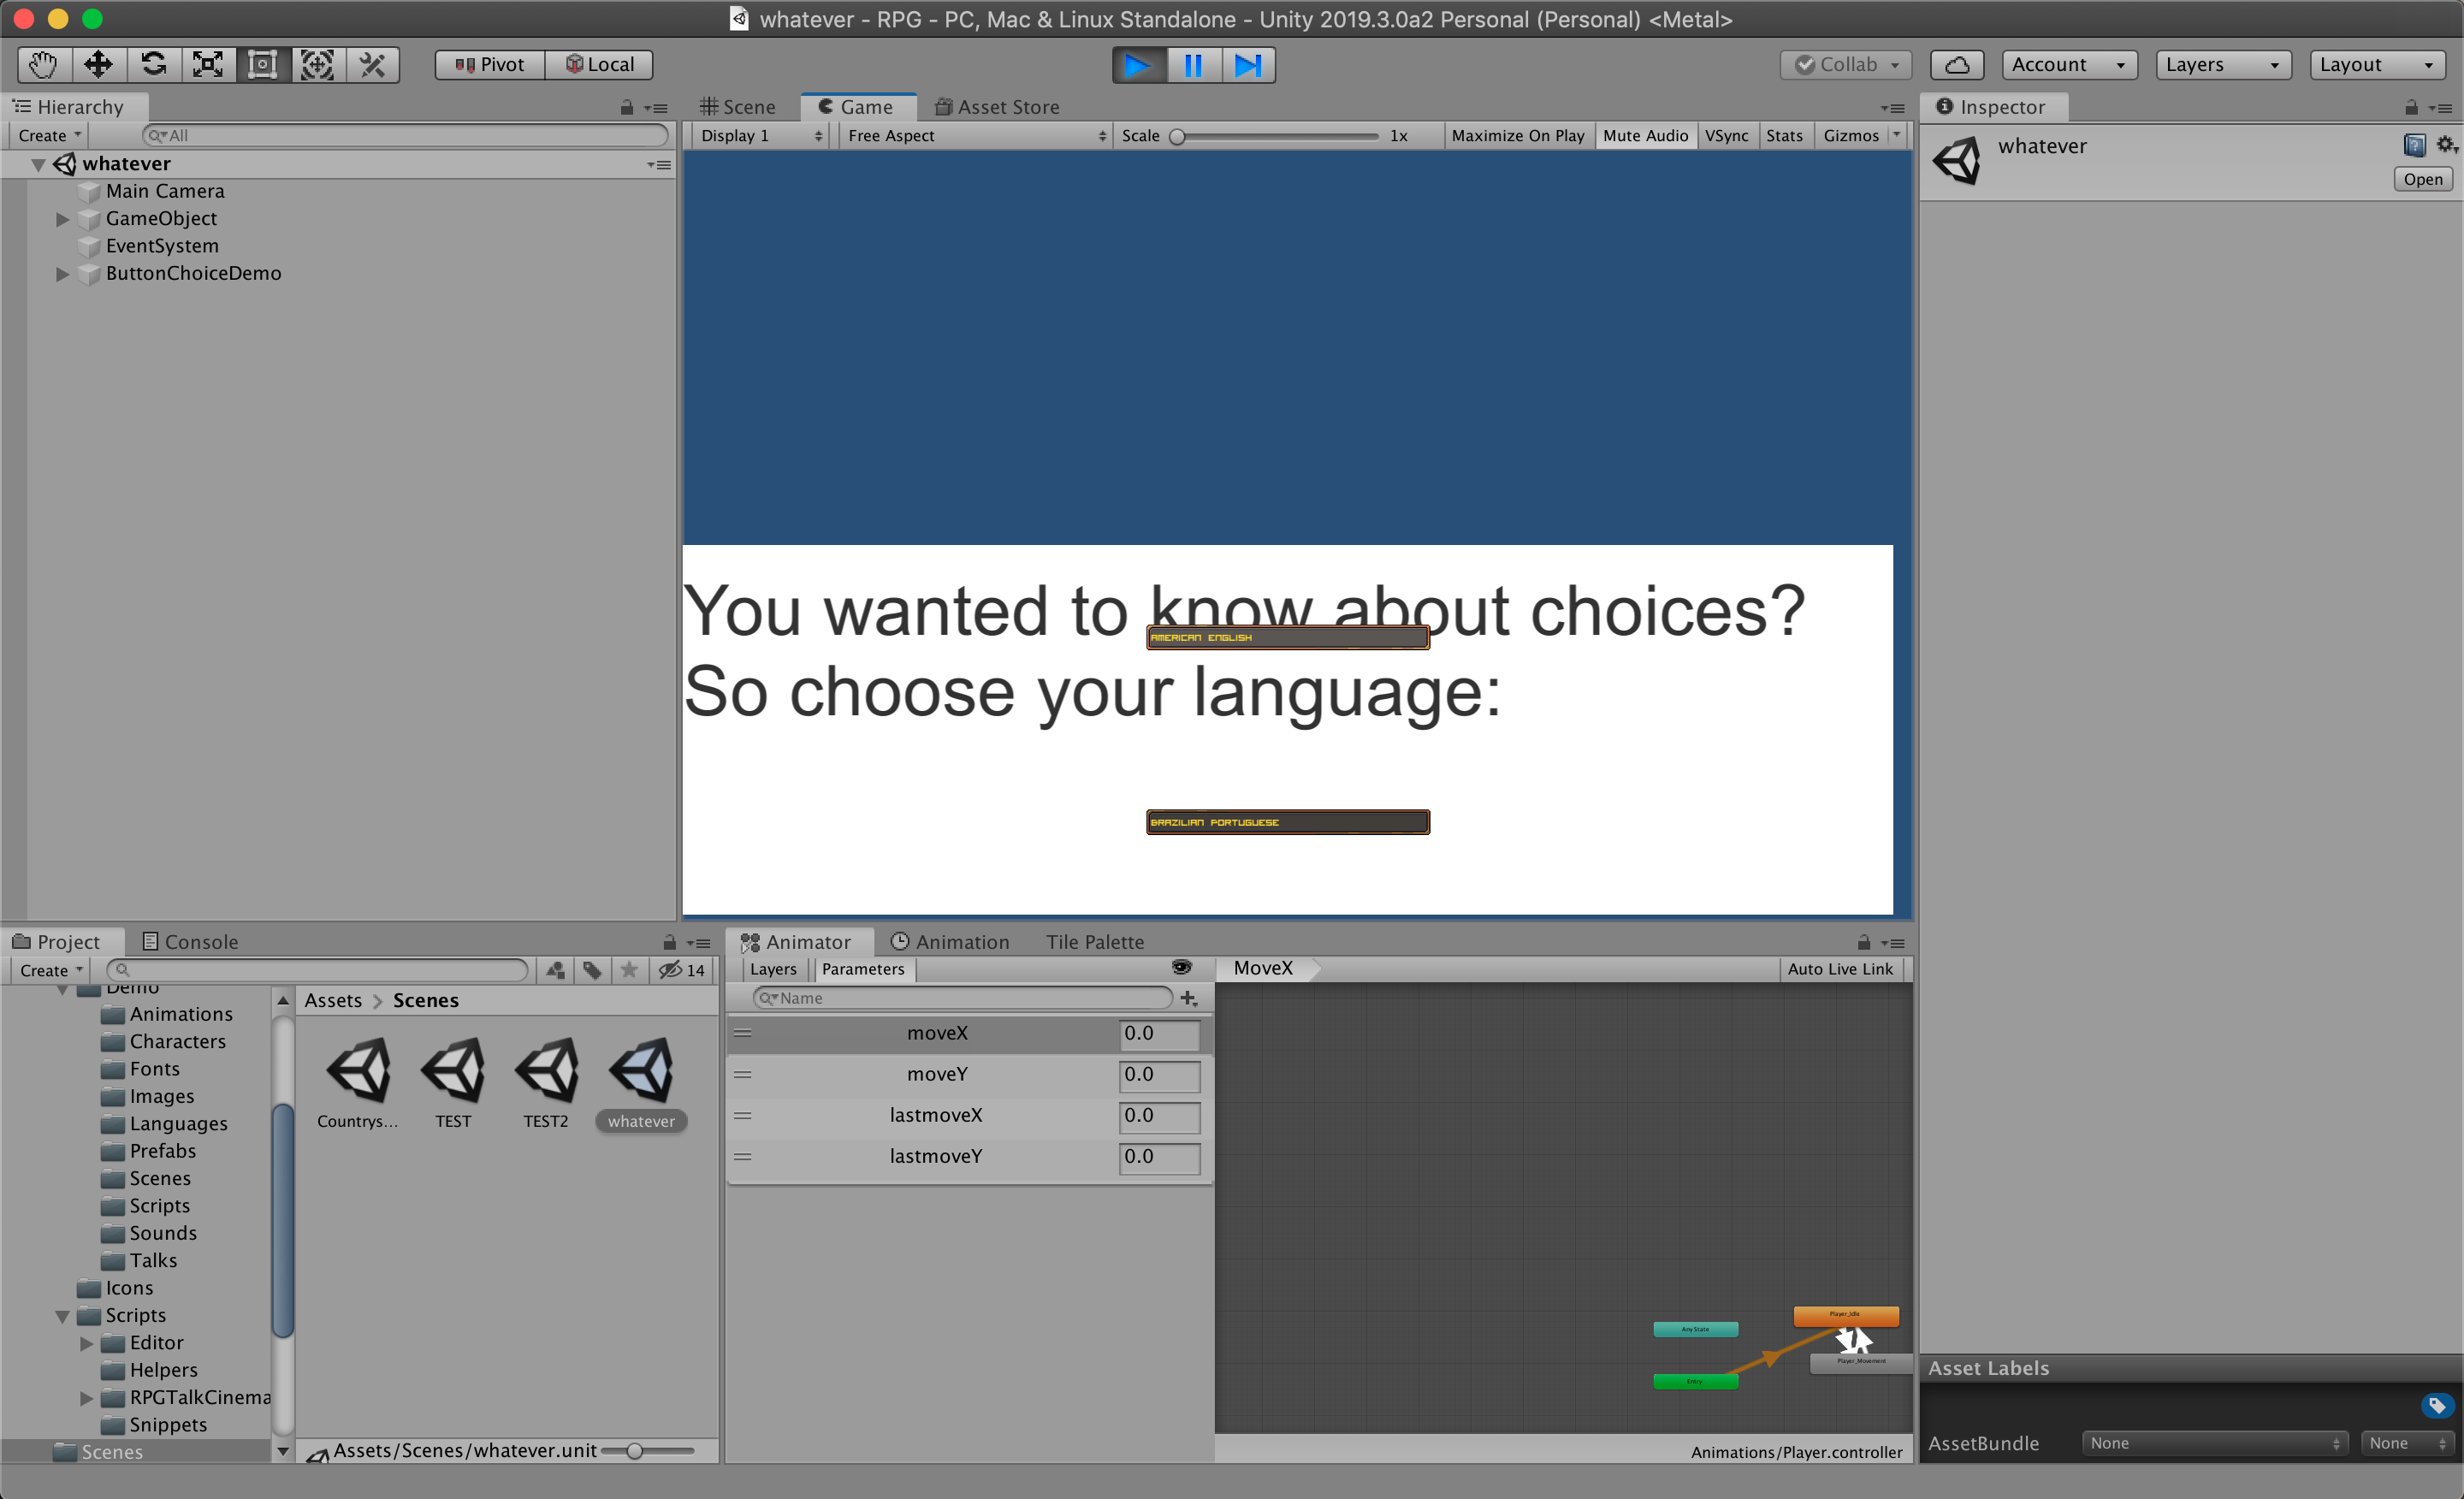Click the step frame button
The image size is (2464, 1499).
[x=1247, y=64]
